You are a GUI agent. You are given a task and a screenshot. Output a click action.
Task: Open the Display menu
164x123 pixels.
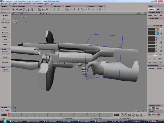click(x=15, y=4)
